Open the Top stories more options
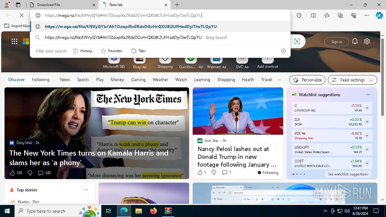The width and height of the screenshot is (386, 217). (86, 190)
